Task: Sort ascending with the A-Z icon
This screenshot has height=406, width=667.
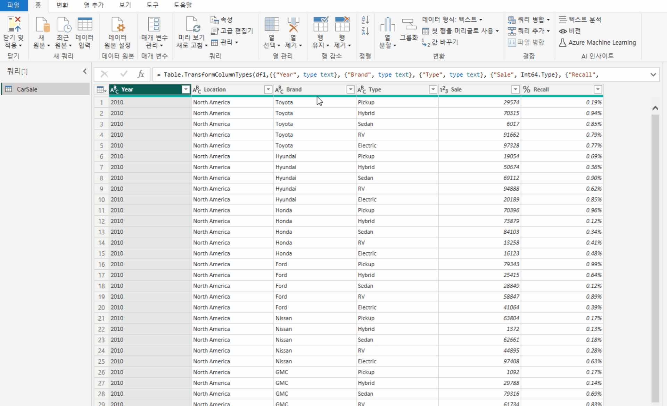Action: point(365,20)
